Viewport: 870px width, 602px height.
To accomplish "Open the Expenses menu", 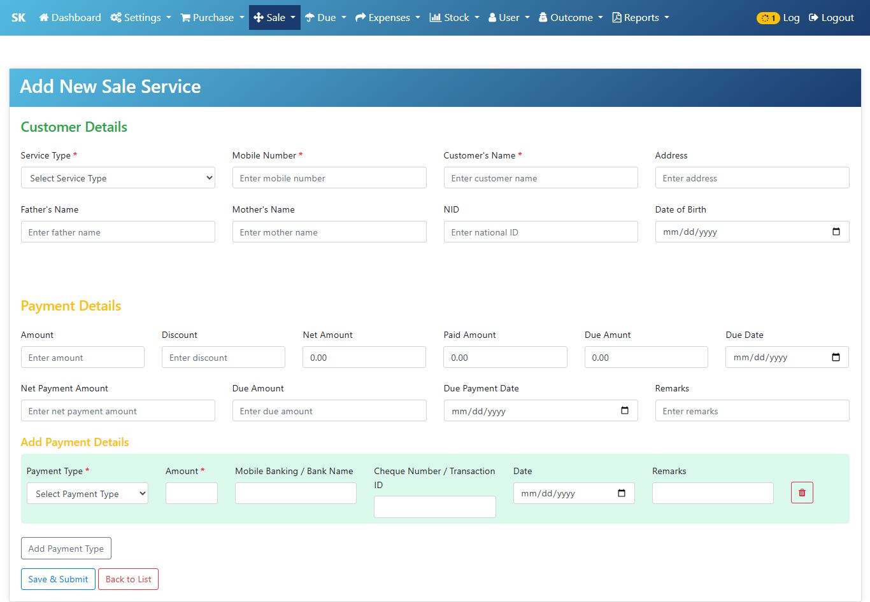I will point(387,18).
